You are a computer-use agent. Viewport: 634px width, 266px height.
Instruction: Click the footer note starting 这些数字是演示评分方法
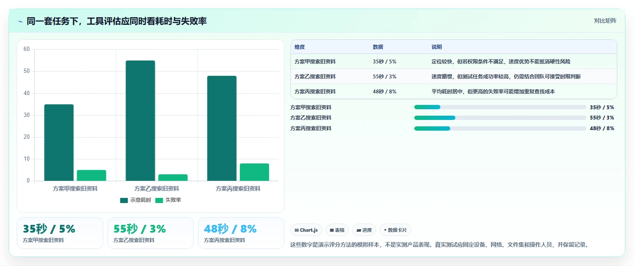tap(439, 245)
